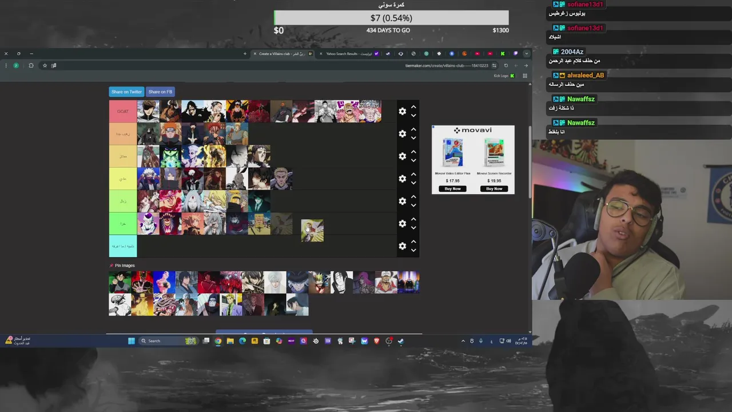Open settings gear for the GOAT tier row
Viewport: 732px width, 412px height.
403,112
